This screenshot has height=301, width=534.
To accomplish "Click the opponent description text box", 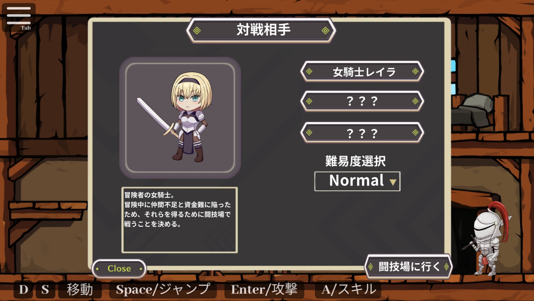I will coord(180,220).
